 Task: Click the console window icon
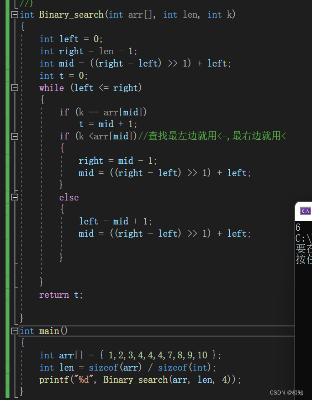tap(305, 211)
